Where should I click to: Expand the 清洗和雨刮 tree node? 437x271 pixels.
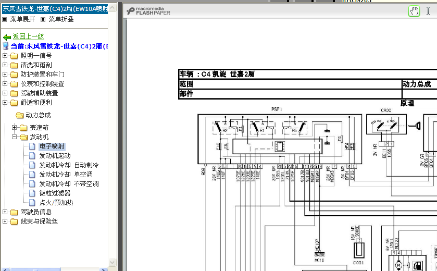coord(5,65)
